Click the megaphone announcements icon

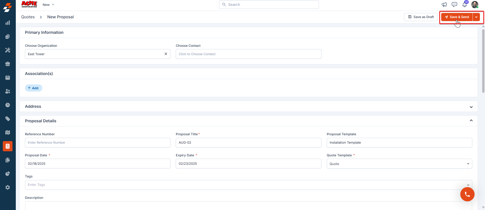[444, 5]
